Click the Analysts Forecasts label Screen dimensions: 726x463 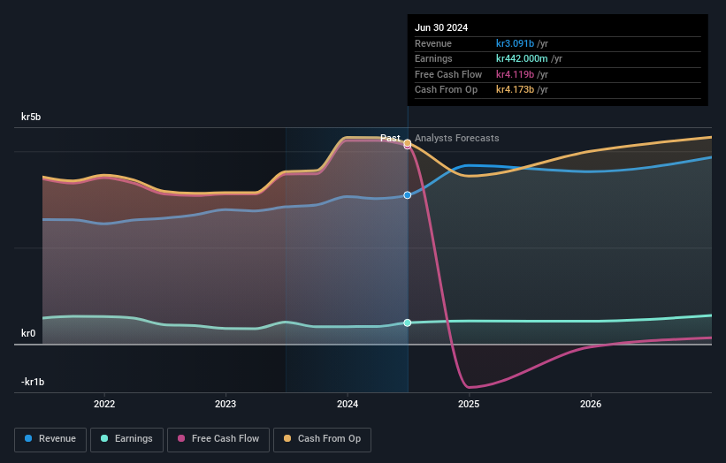point(457,138)
